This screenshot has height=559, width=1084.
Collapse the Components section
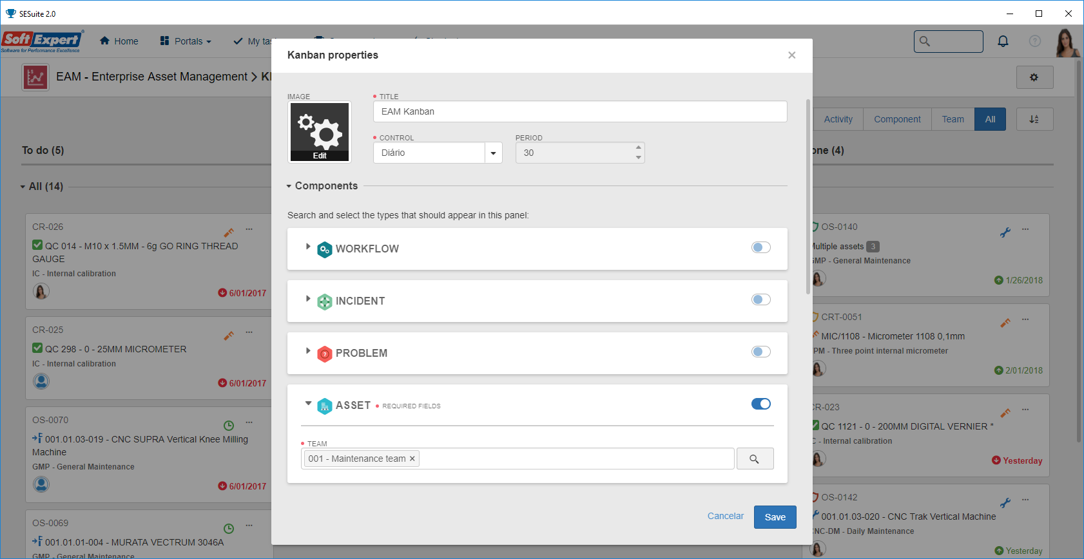[x=289, y=186]
